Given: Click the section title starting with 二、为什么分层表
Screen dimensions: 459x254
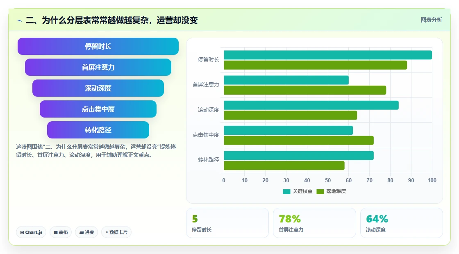Looking at the screenshot, I should 111,20.
